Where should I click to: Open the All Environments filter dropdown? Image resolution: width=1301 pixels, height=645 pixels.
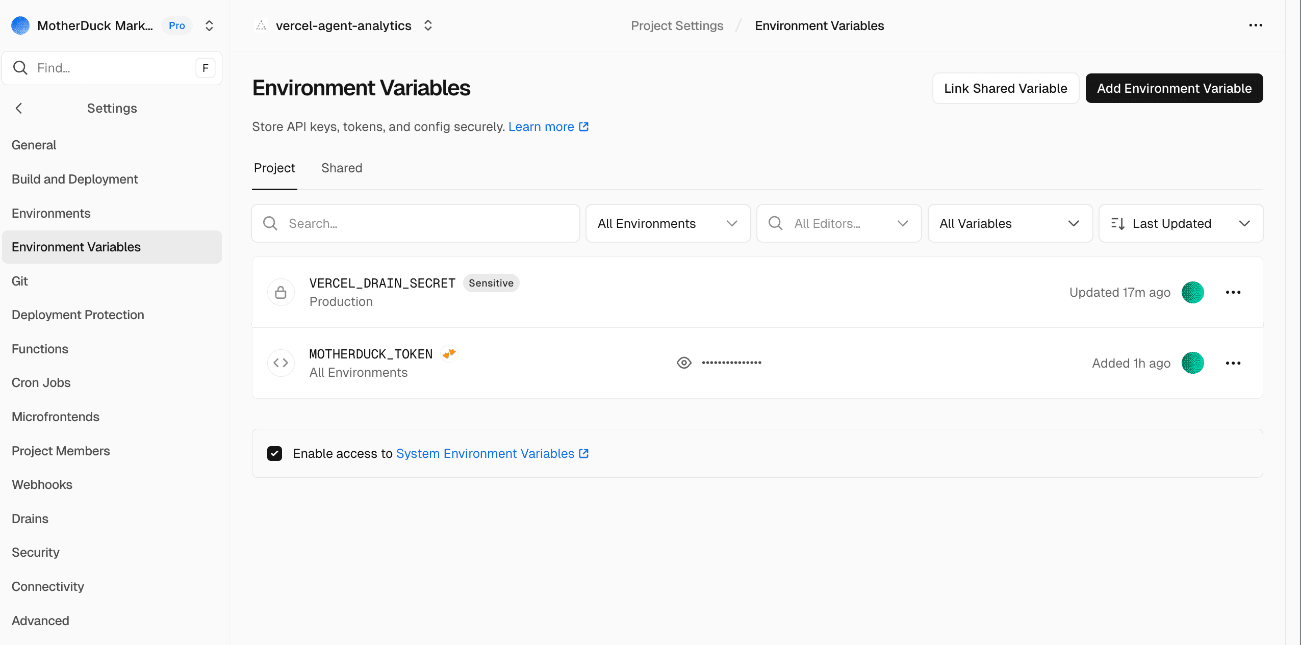(x=668, y=223)
